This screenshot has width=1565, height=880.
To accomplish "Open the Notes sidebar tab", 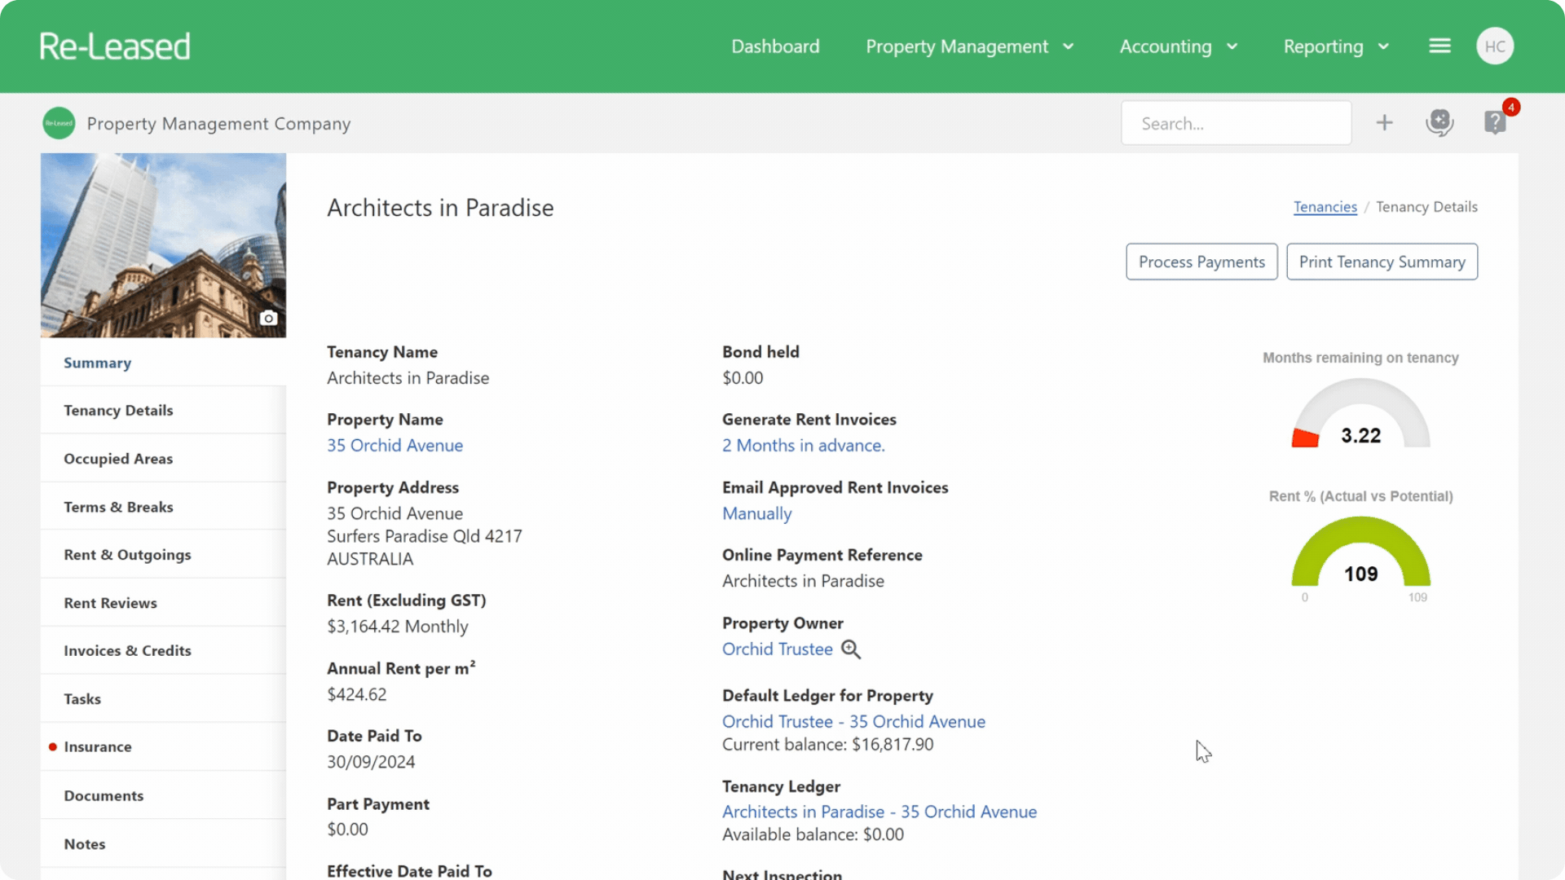I will point(163,844).
